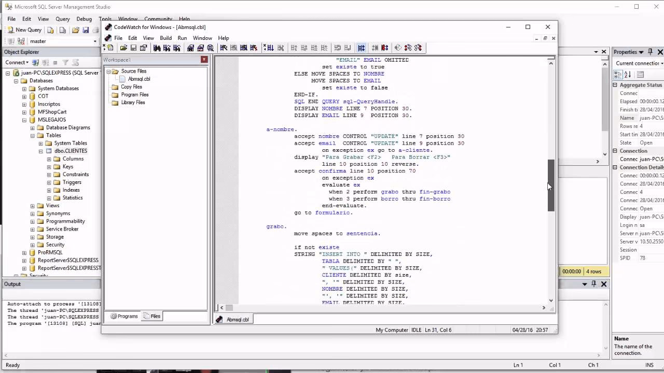Expand the MFShopCart database node
Viewport: 664px width, 373px height.
(x=24, y=112)
